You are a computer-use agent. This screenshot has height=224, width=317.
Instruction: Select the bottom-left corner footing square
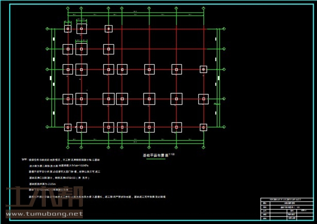pos(68,127)
